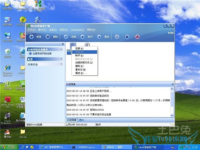
Task: Click iNode智能客户端 taskbar button
Action: pos(147,147)
